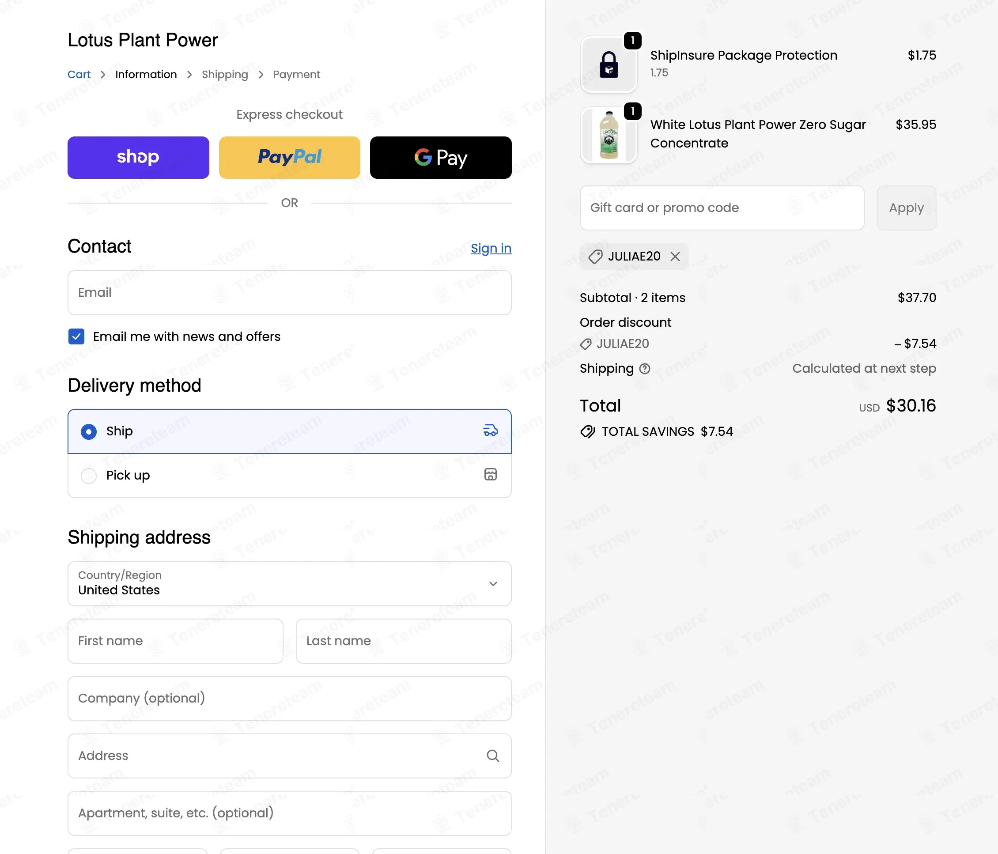Uncheck Email me with news and offers
Screen dimensions: 998x854
[76, 336]
